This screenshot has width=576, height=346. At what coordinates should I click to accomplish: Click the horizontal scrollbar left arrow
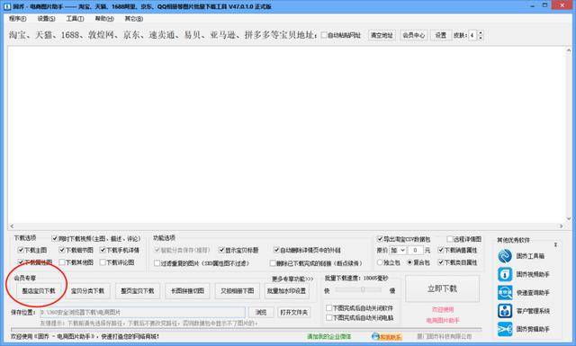pos(12,226)
